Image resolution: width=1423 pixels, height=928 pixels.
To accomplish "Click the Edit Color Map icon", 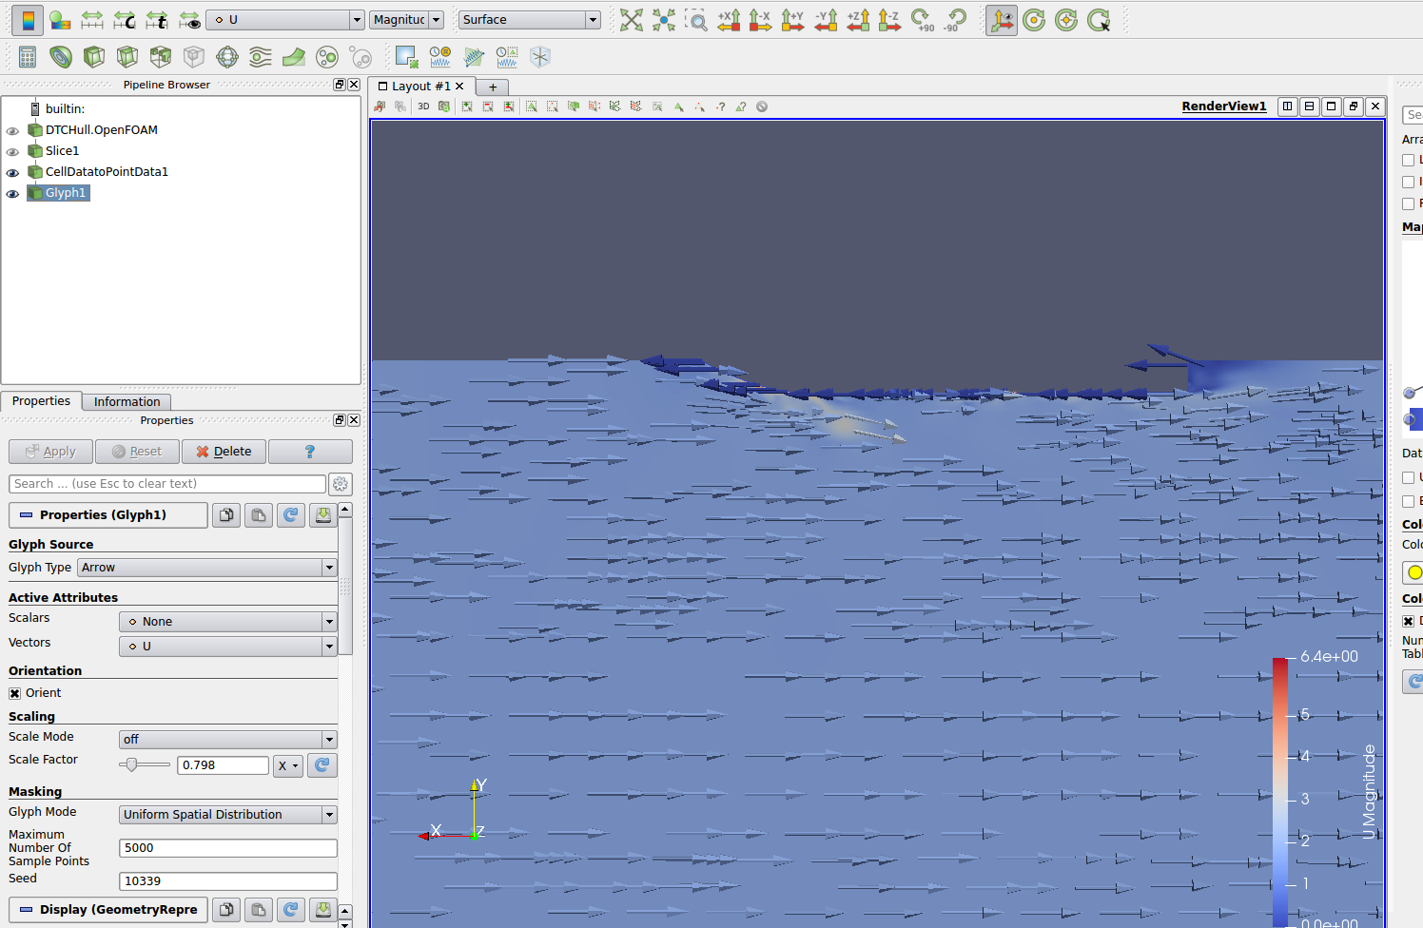I will click(x=59, y=20).
